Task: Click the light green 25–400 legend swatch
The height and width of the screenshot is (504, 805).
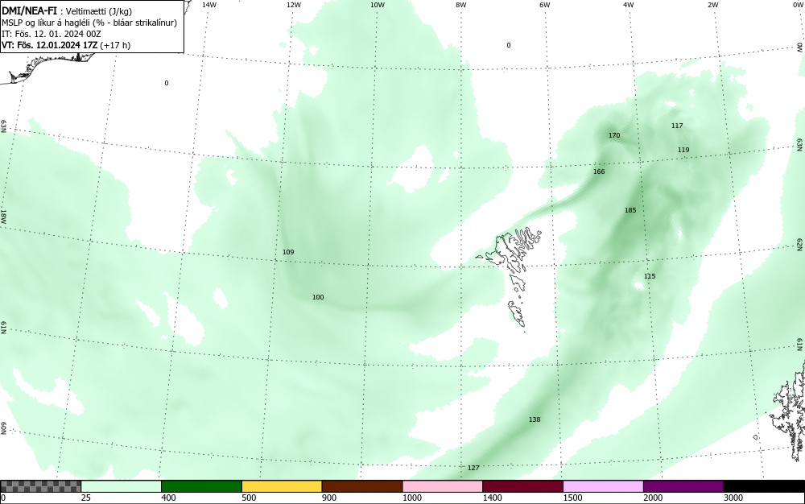Action: click(121, 486)
